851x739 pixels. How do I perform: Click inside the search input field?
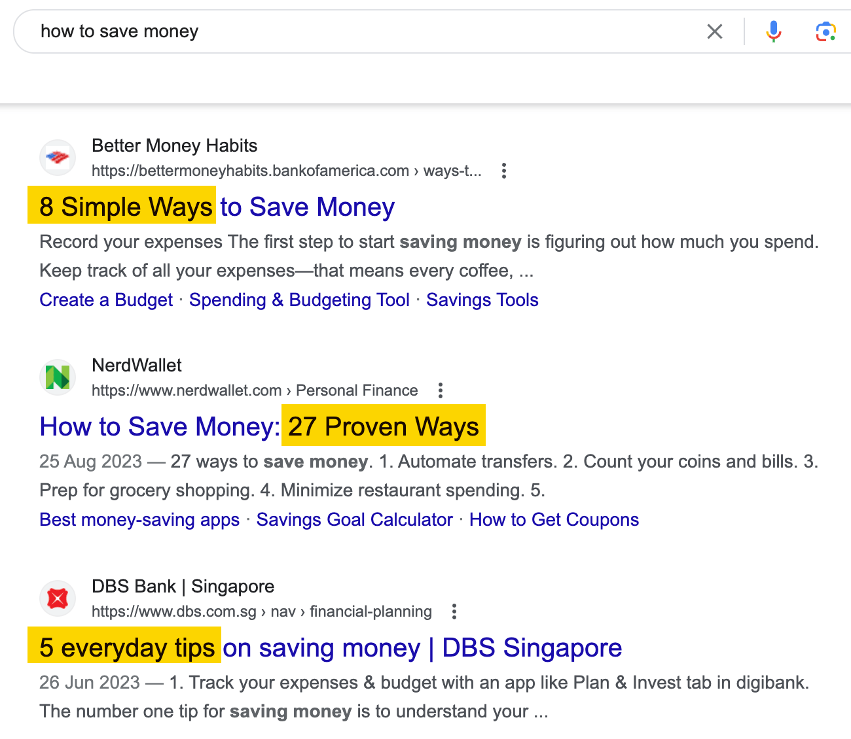coord(262,31)
